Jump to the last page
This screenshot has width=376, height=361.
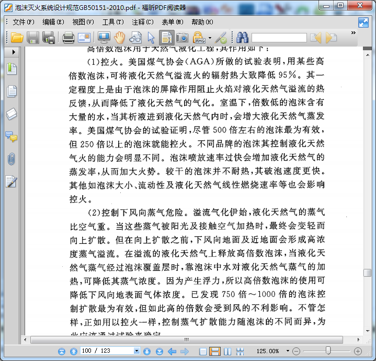click(x=159, y=352)
